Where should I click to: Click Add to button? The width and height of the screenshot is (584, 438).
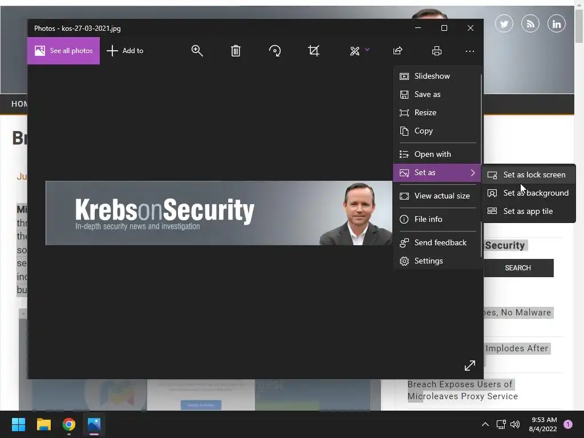[125, 51]
